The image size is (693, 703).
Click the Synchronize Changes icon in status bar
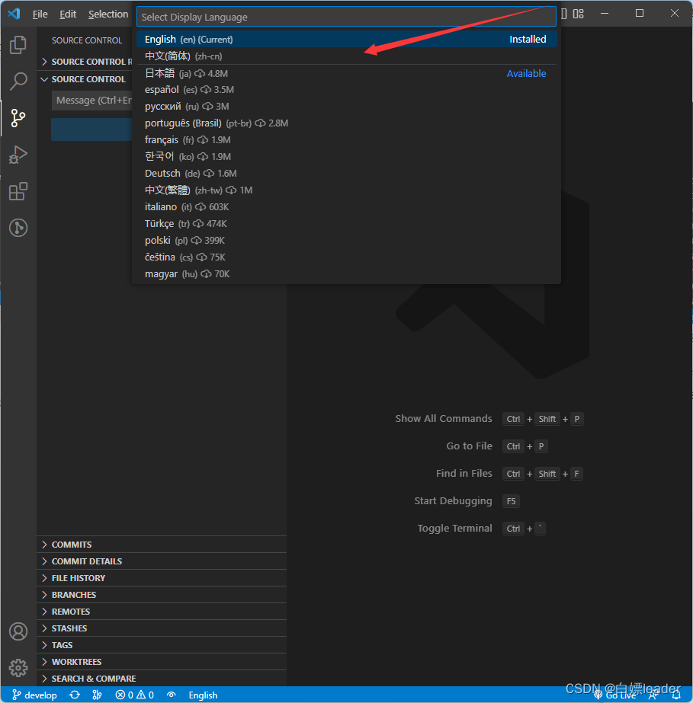pyautogui.click(x=75, y=695)
